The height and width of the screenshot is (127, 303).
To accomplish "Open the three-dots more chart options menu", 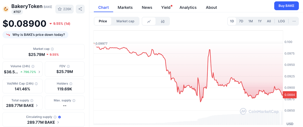I will tap(294, 21).
